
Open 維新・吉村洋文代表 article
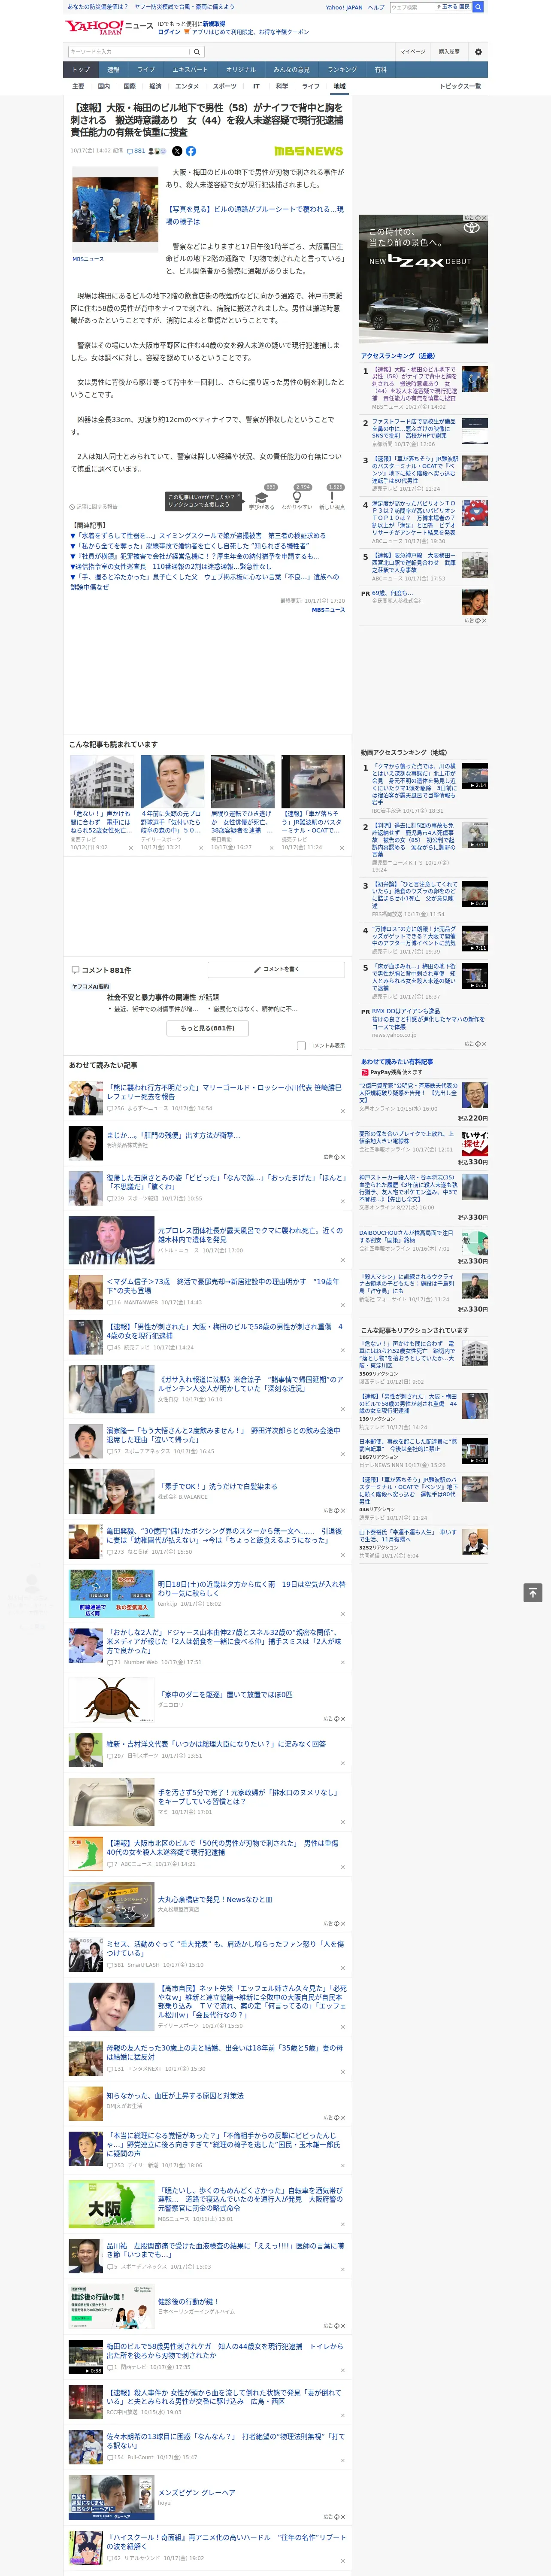point(216,1743)
